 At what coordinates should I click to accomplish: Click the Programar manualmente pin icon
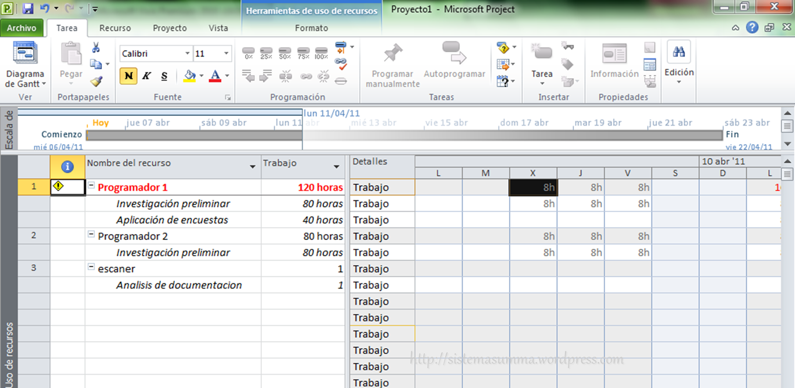[x=393, y=54]
